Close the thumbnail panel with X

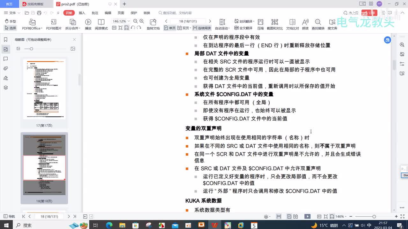74,39
